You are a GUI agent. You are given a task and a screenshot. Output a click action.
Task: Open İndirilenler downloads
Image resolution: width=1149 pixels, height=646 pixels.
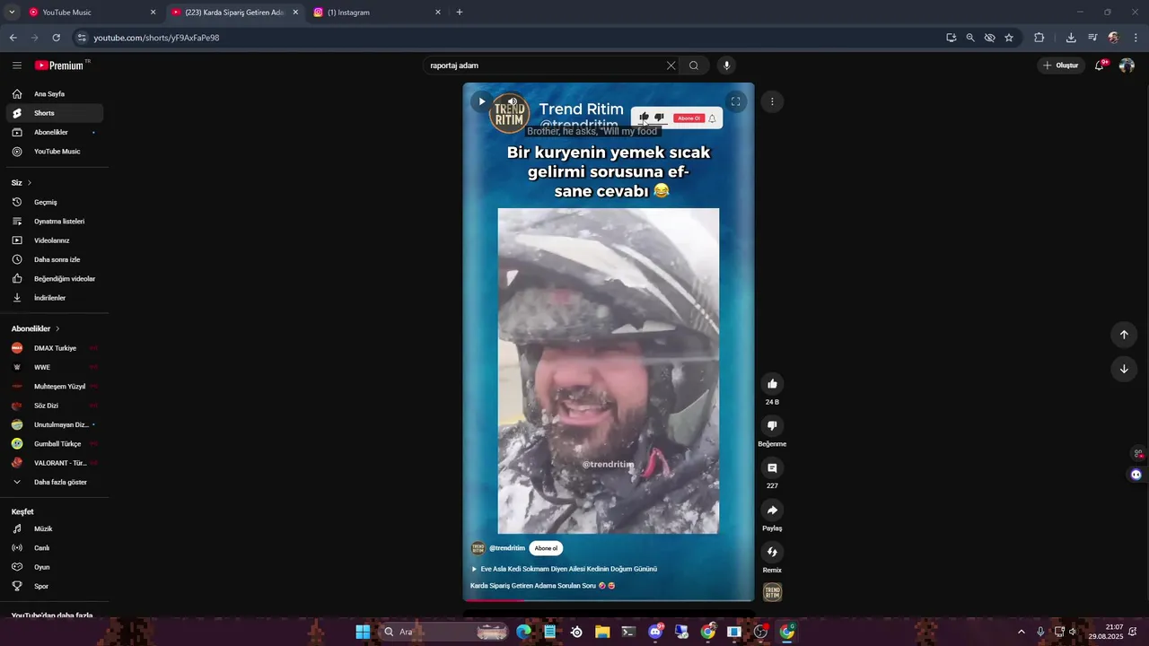coord(55,298)
